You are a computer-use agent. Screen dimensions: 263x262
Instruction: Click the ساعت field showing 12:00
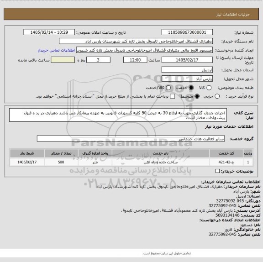pos(135,60)
